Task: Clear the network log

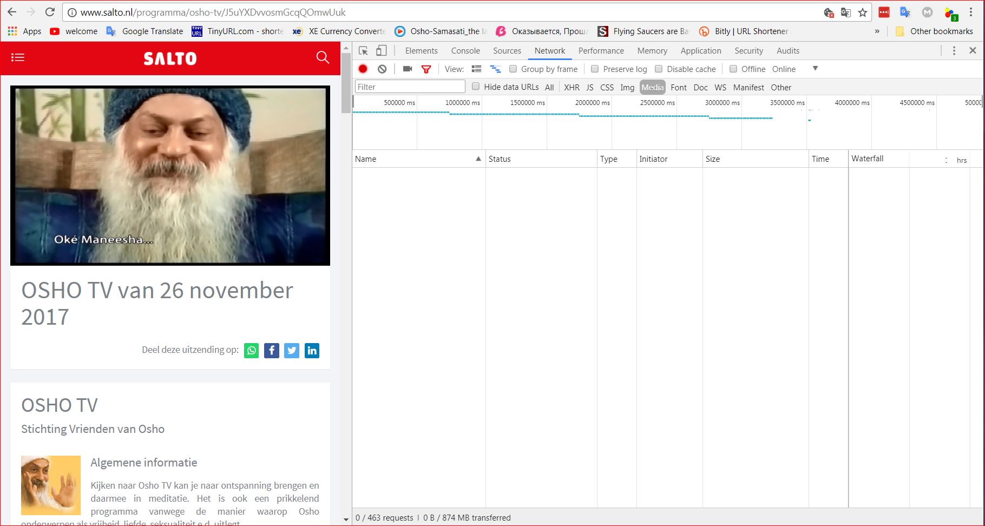Action: tap(382, 69)
